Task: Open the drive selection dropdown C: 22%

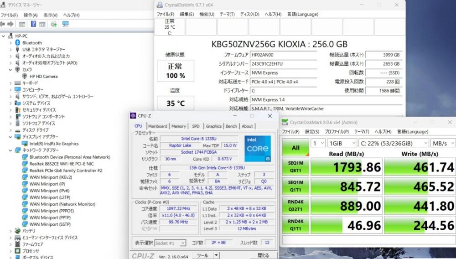Action: point(393,143)
